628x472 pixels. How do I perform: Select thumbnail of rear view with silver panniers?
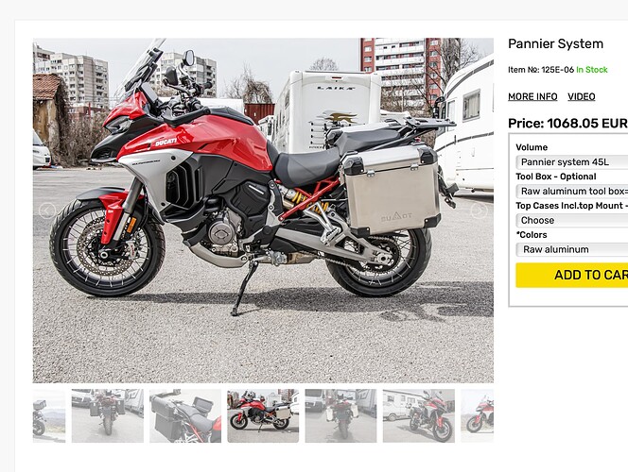pyautogui.click(x=340, y=415)
